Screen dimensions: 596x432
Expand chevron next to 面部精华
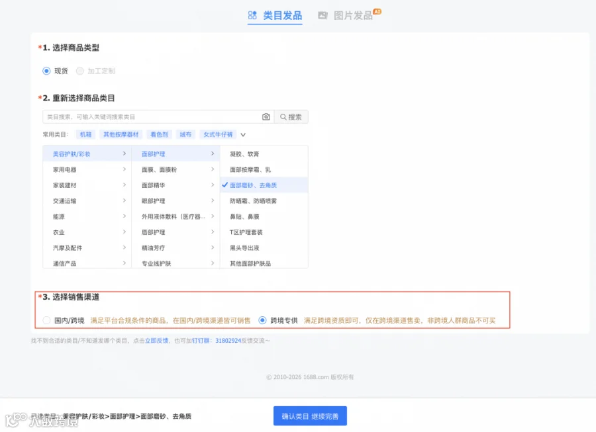(213, 185)
